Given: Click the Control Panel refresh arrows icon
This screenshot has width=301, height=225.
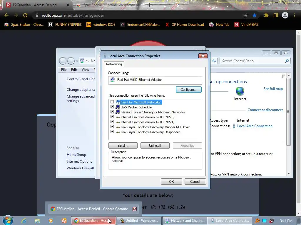Looking at the screenshot, I should [x=214, y=61].
